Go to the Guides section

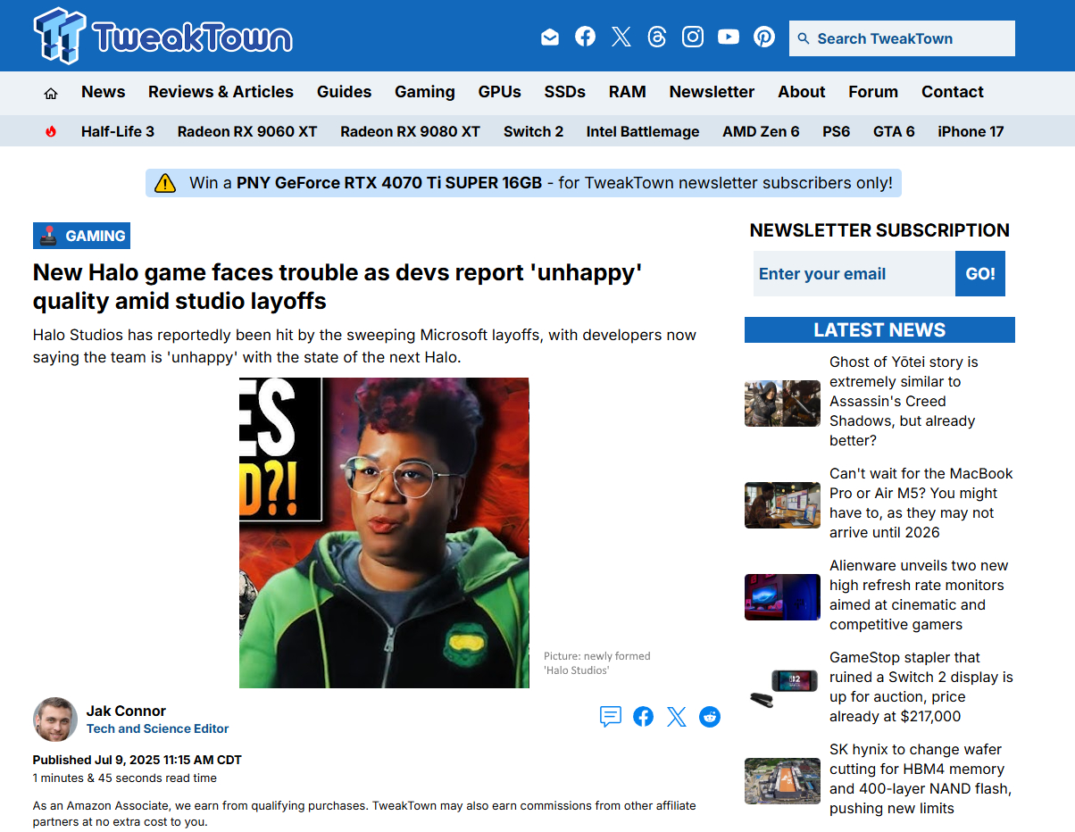(344, 92)
